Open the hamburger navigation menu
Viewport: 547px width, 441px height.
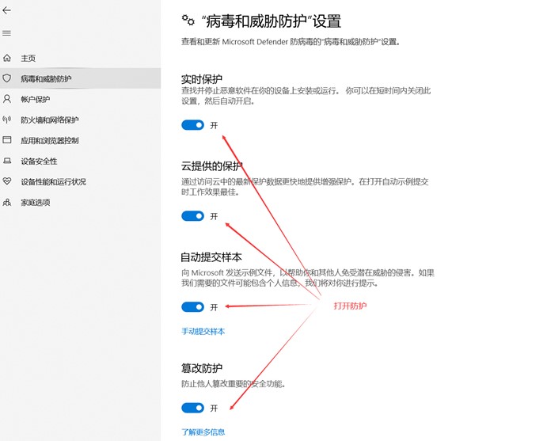point(7,33)
